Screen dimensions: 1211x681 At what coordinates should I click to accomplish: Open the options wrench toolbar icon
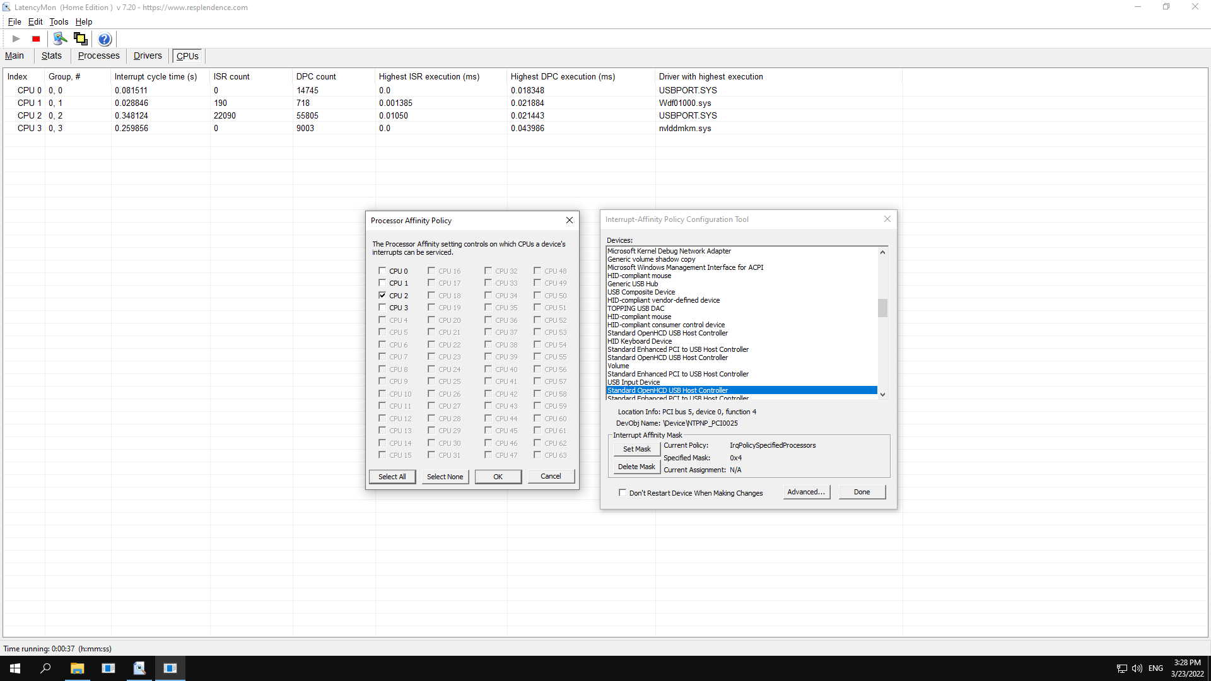pyautogui.click(x=60, y=39)
